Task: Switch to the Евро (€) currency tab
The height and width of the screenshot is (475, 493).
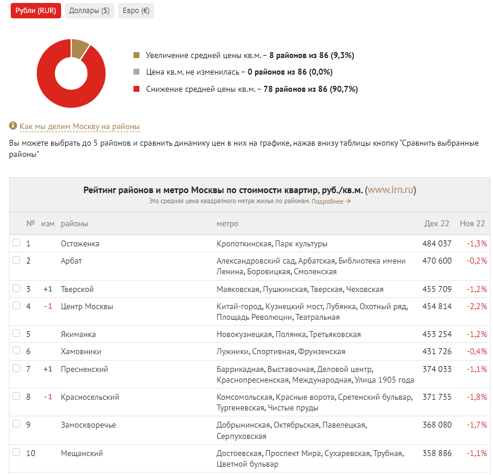Action: [135, 11]
